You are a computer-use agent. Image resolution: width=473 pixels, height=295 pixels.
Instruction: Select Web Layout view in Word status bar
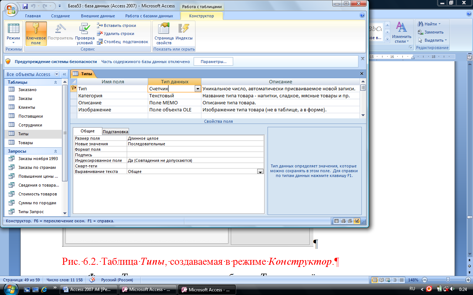[388, 280]
